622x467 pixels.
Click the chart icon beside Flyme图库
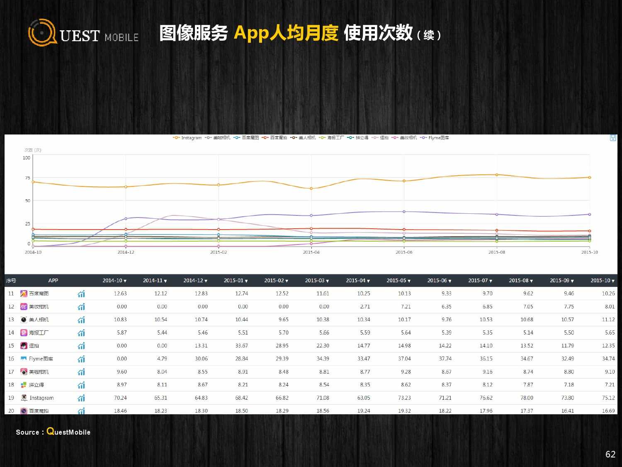coord(81,359)
